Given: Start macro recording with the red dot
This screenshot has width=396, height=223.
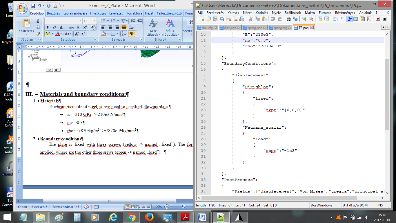Looking at the screenshot, I should coord(378,19).
